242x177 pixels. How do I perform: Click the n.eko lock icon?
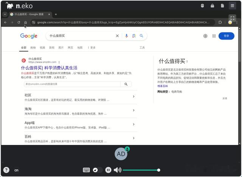tap(213, 6)
